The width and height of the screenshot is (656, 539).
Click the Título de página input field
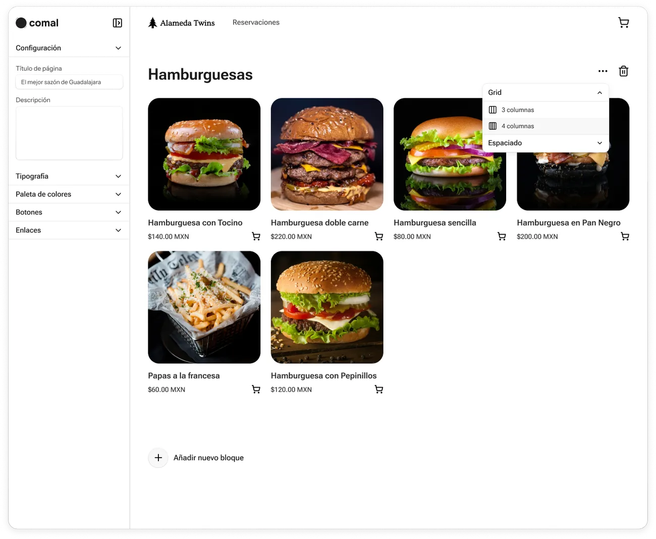tap(69, 82)
